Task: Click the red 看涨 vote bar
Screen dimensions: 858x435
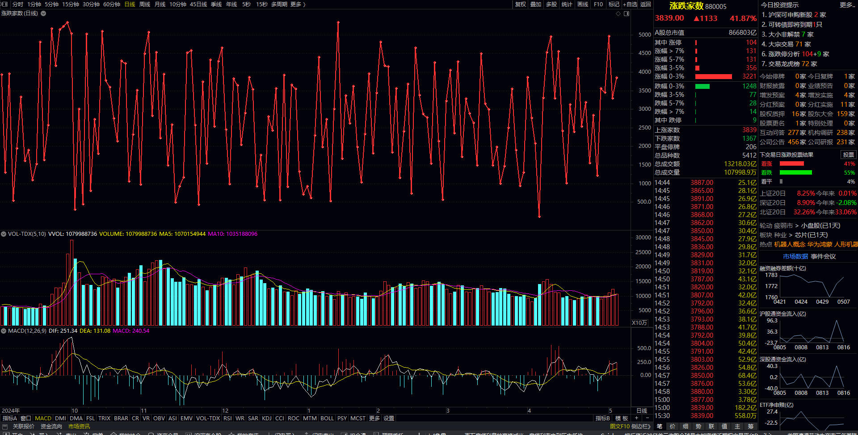Action: [x=791, y=164]
